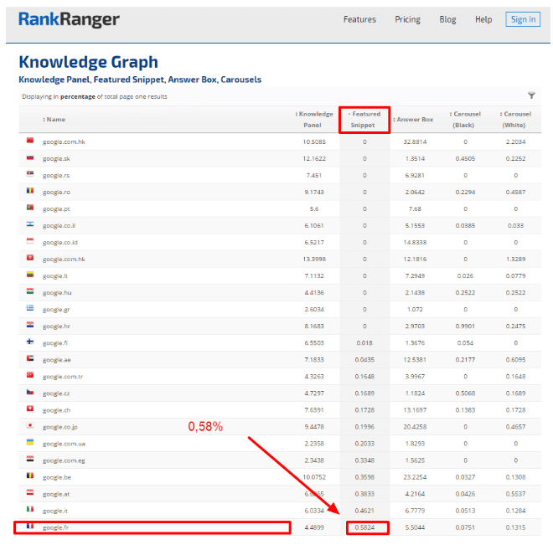Sort by Carousel (White) column header
Image resolution: width=553 pixels, height=550 pixels.
(515, 120)
